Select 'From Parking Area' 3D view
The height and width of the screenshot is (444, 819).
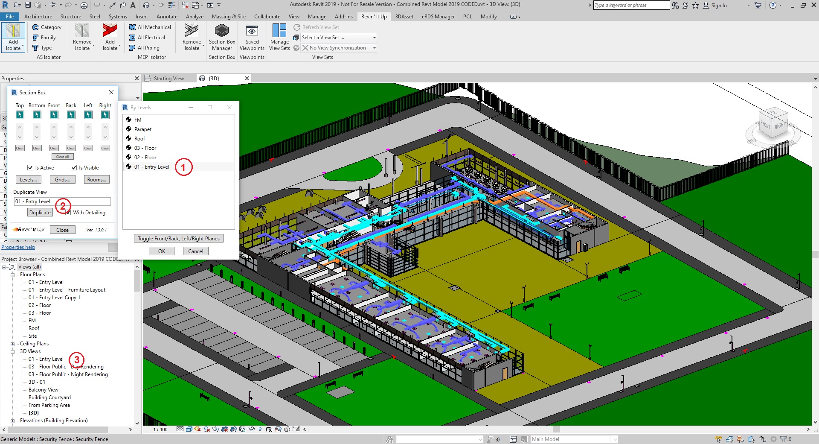[x=49, y=405]
